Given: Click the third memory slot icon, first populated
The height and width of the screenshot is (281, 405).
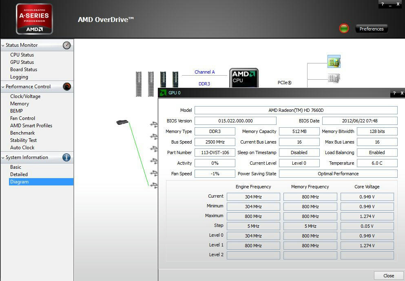Looking at the screenshot, I should pos(163,80).
